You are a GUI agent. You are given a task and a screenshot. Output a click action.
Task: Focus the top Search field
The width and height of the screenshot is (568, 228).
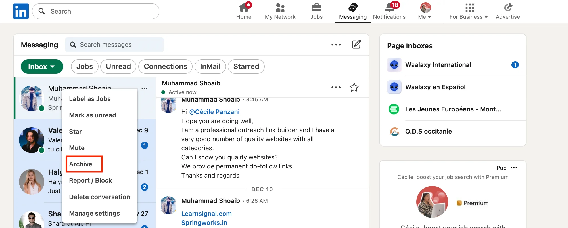[x=96, y=11]
